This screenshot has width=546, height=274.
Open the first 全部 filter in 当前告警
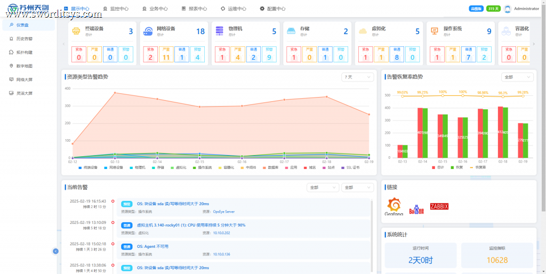tap(323, 187)
